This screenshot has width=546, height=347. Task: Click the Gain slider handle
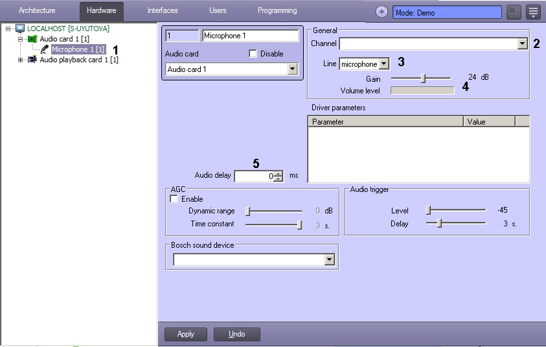(423, 78)
